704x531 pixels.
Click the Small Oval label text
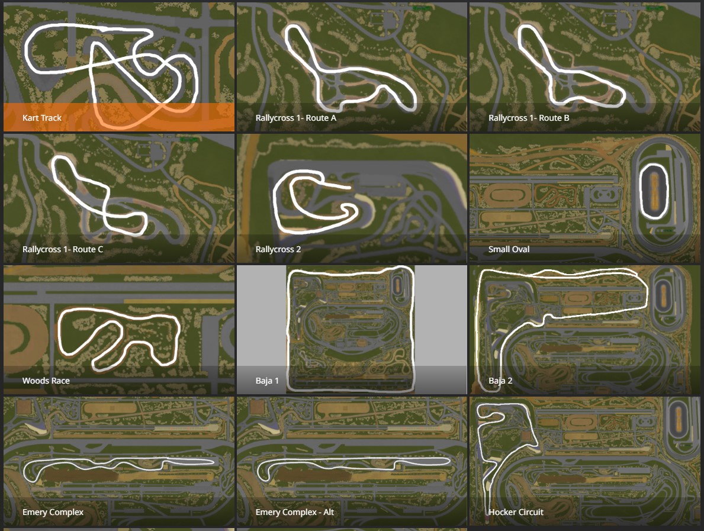tap(509, 249)
